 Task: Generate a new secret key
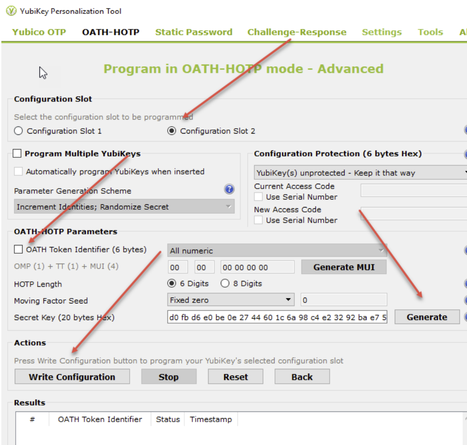coord(427,317)
